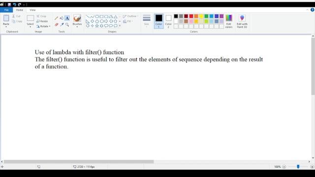Open the Brushes dropdown arrow
The width and height of the screenshot is (315, 177).
click(77, 27)
